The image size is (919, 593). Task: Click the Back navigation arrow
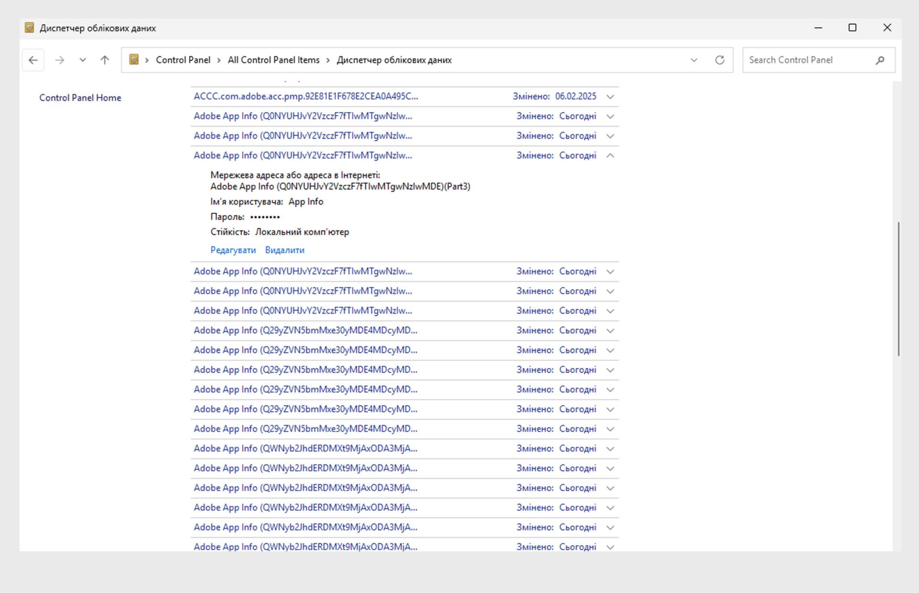33,60
